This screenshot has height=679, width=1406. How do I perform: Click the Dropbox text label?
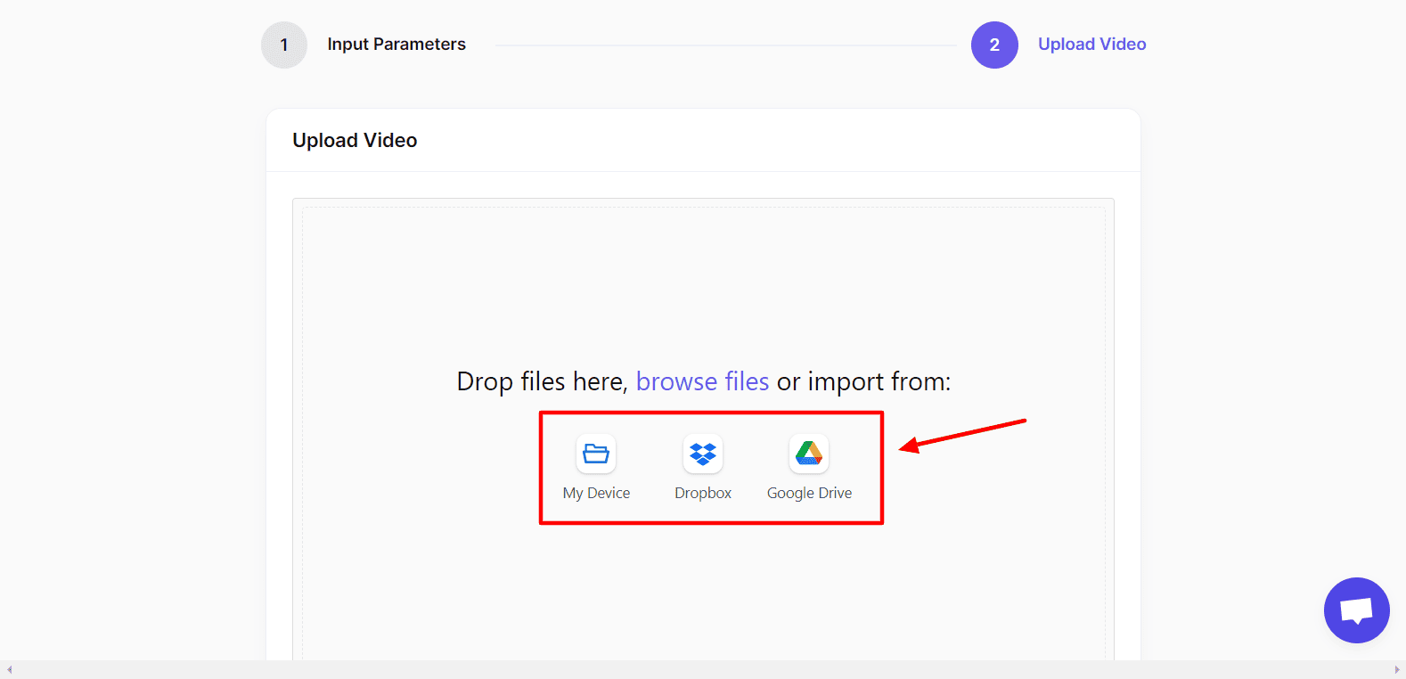coord(703,493)
